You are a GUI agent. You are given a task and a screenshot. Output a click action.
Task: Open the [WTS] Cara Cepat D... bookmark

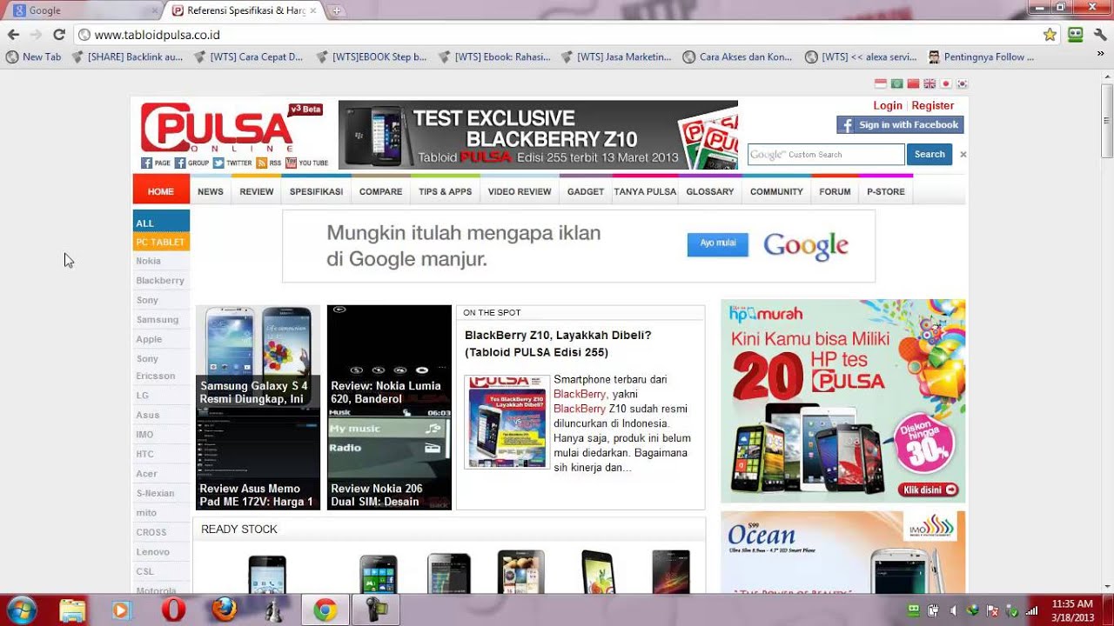(248, 57)
